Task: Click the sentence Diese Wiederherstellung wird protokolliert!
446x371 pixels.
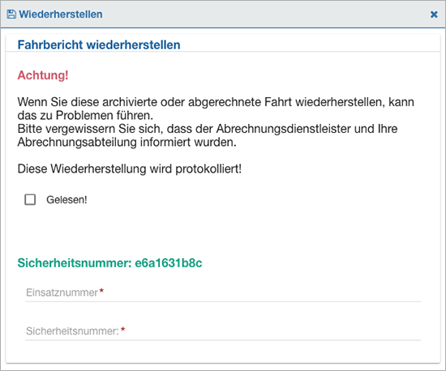Action: (130, 168)
